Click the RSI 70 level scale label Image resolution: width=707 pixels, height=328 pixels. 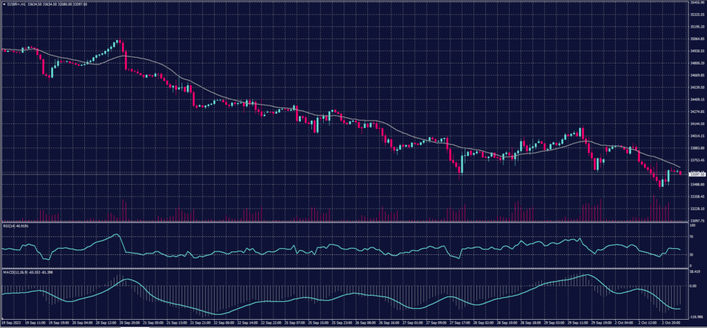tap(691, 236)
